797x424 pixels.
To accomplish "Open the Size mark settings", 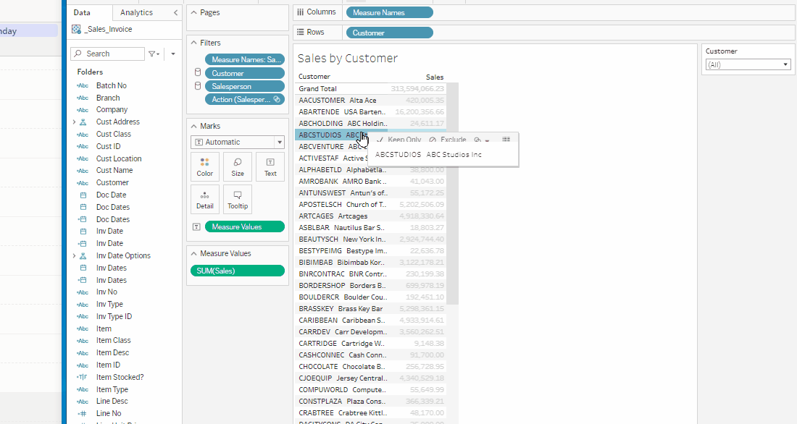I will click(x=238, y=166).
